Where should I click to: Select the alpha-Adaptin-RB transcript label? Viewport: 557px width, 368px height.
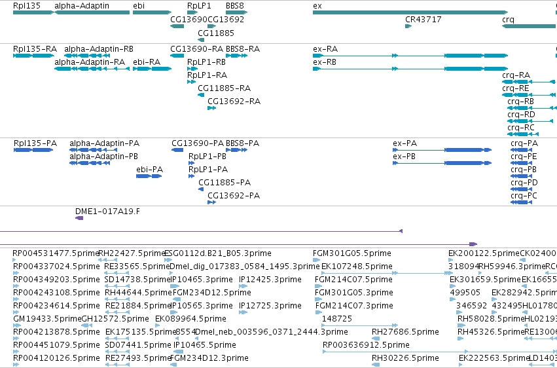(99, 48)
